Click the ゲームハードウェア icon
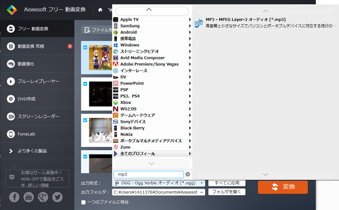The height and width of the screenshot is (210, 339). click(x=116, y=115)
